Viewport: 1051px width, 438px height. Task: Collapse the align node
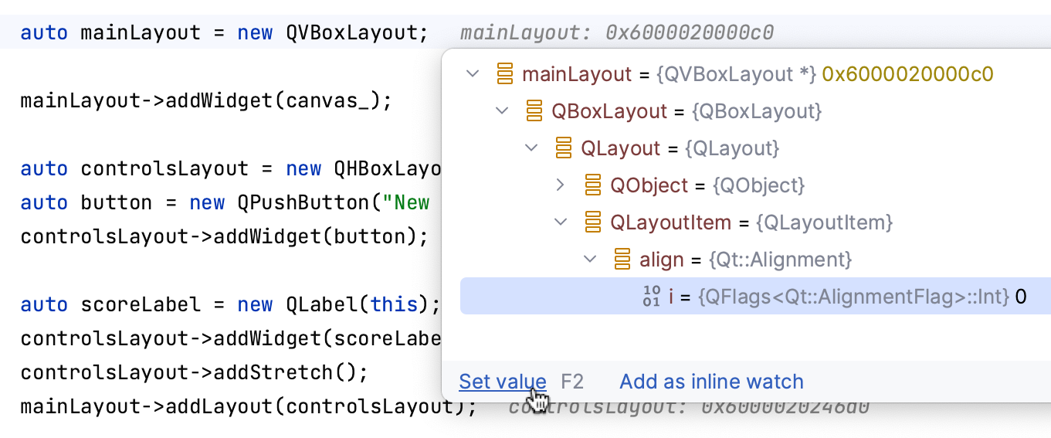(x=590, y=260)
